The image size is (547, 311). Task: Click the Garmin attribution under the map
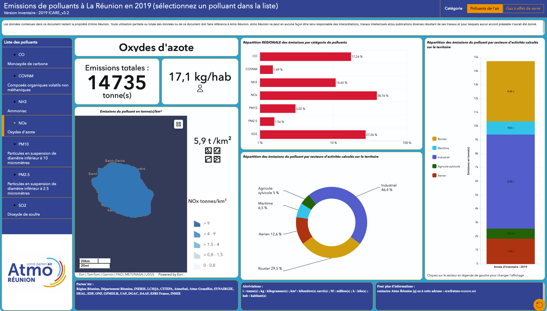tap(108, 274)
